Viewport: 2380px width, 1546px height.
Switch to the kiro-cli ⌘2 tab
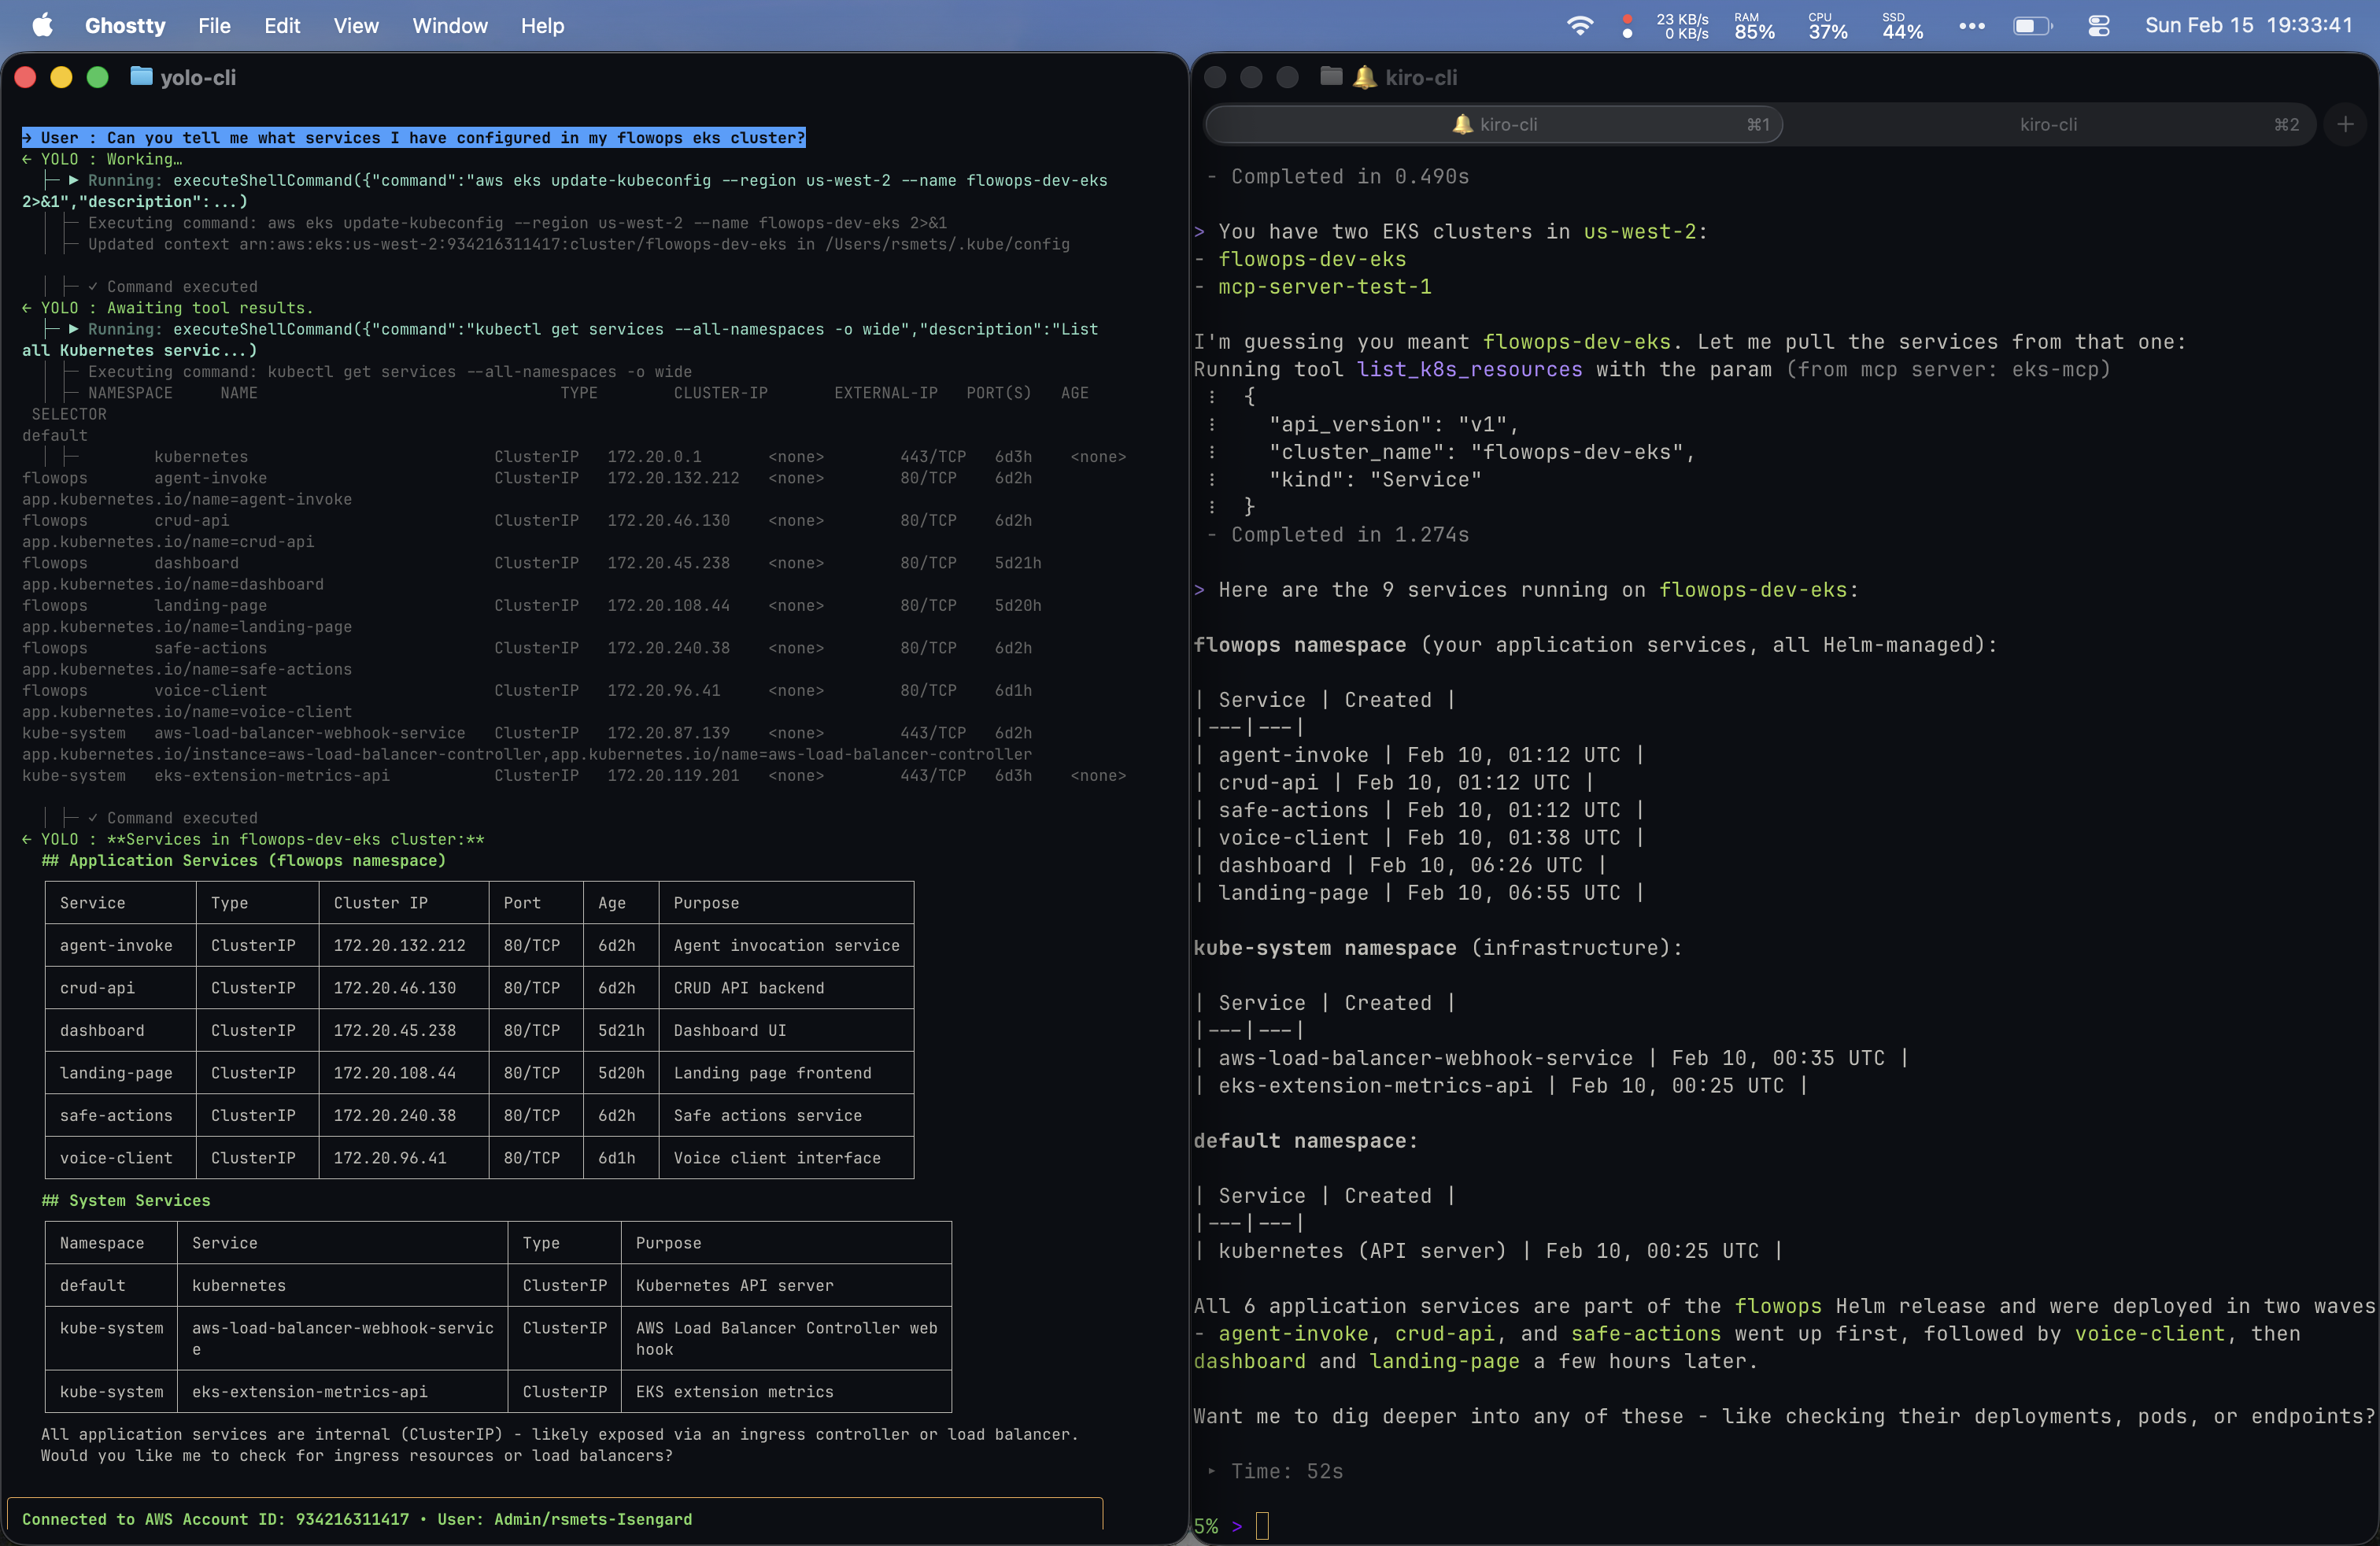coord(2049,124)
